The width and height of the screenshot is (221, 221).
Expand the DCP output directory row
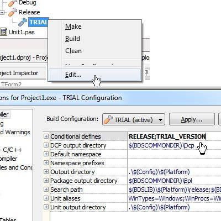pos(46,145)
